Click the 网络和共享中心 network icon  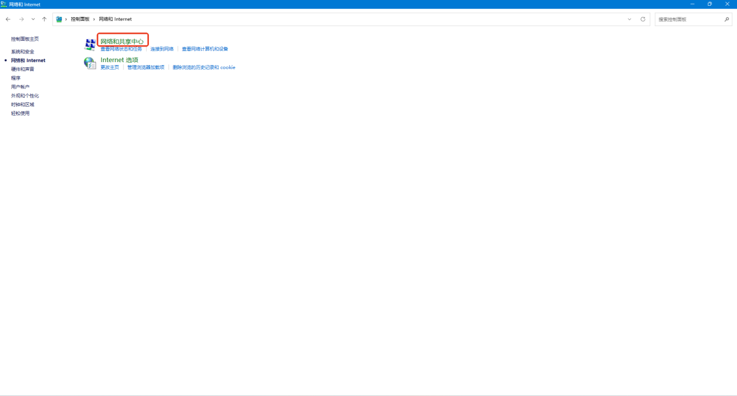click(x=90, y=45)
